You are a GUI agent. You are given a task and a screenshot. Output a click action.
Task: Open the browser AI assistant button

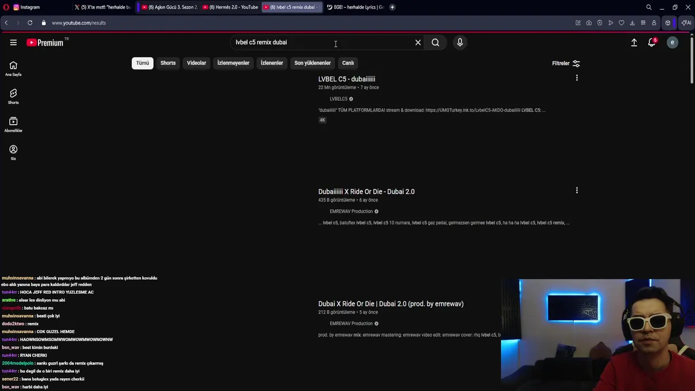point(686,23)
